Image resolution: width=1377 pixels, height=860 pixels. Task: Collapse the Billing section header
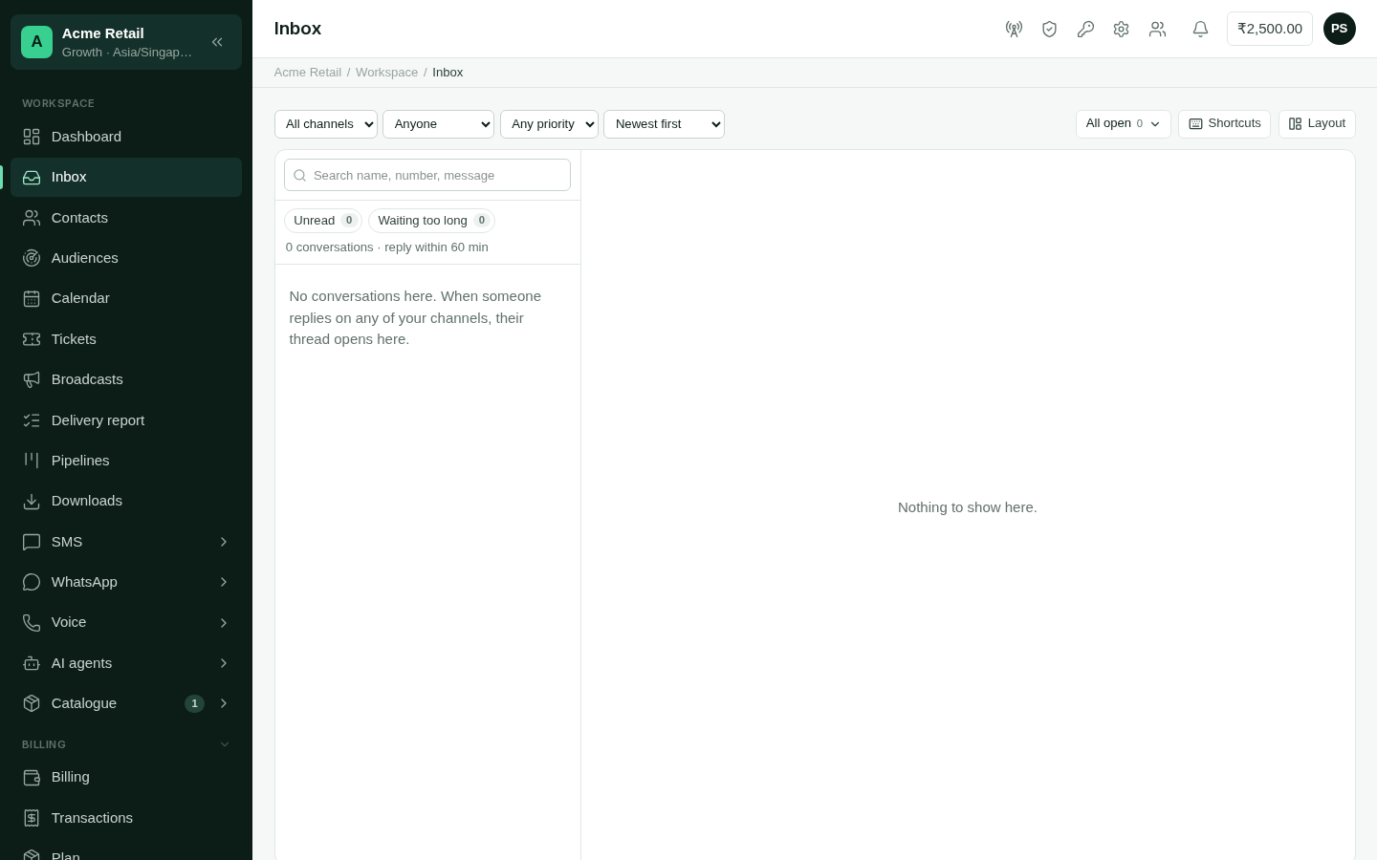pos(126,744)
